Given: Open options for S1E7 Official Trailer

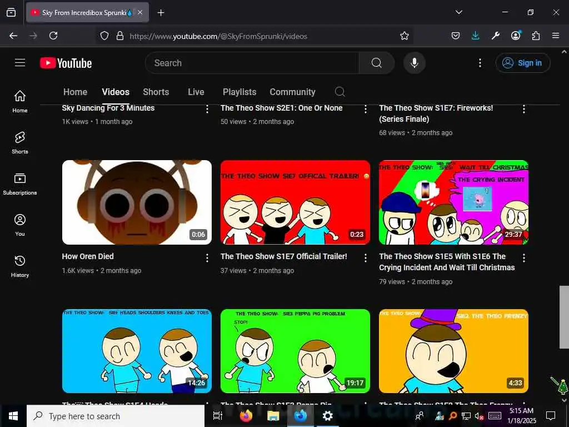Looking at the screenshot, I should 366,258.
